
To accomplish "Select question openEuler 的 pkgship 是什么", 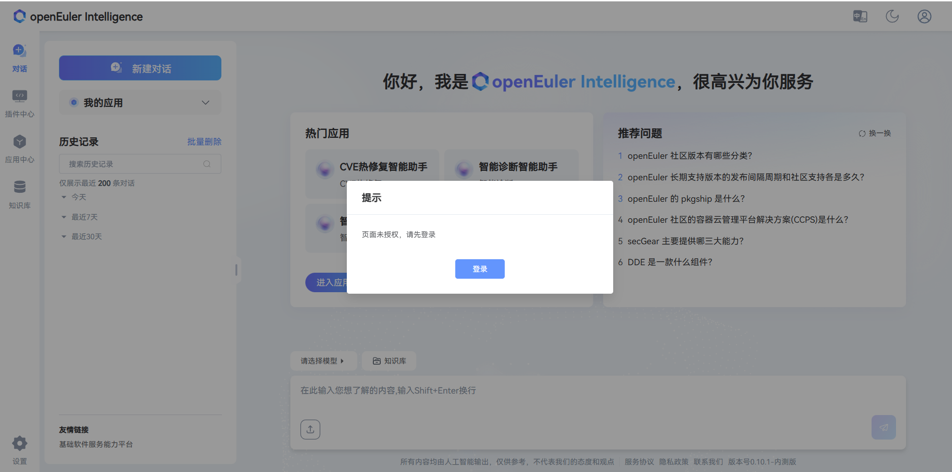I will point(686,199).
